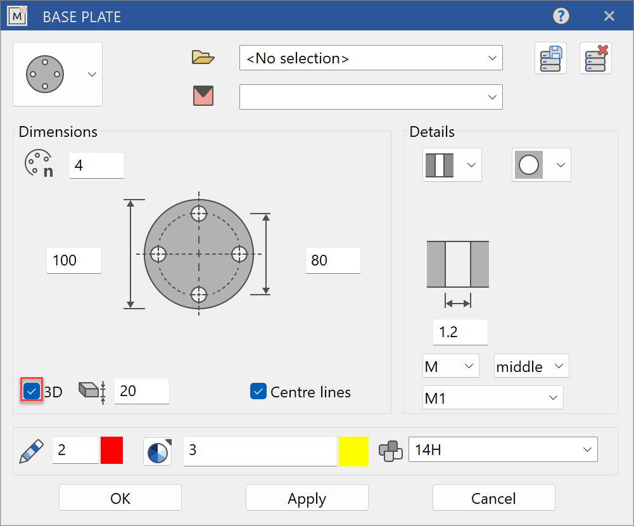This screenshot has width=634, height=526.
Task: Open the M thread type dropdown
Action: coord(451,366)
